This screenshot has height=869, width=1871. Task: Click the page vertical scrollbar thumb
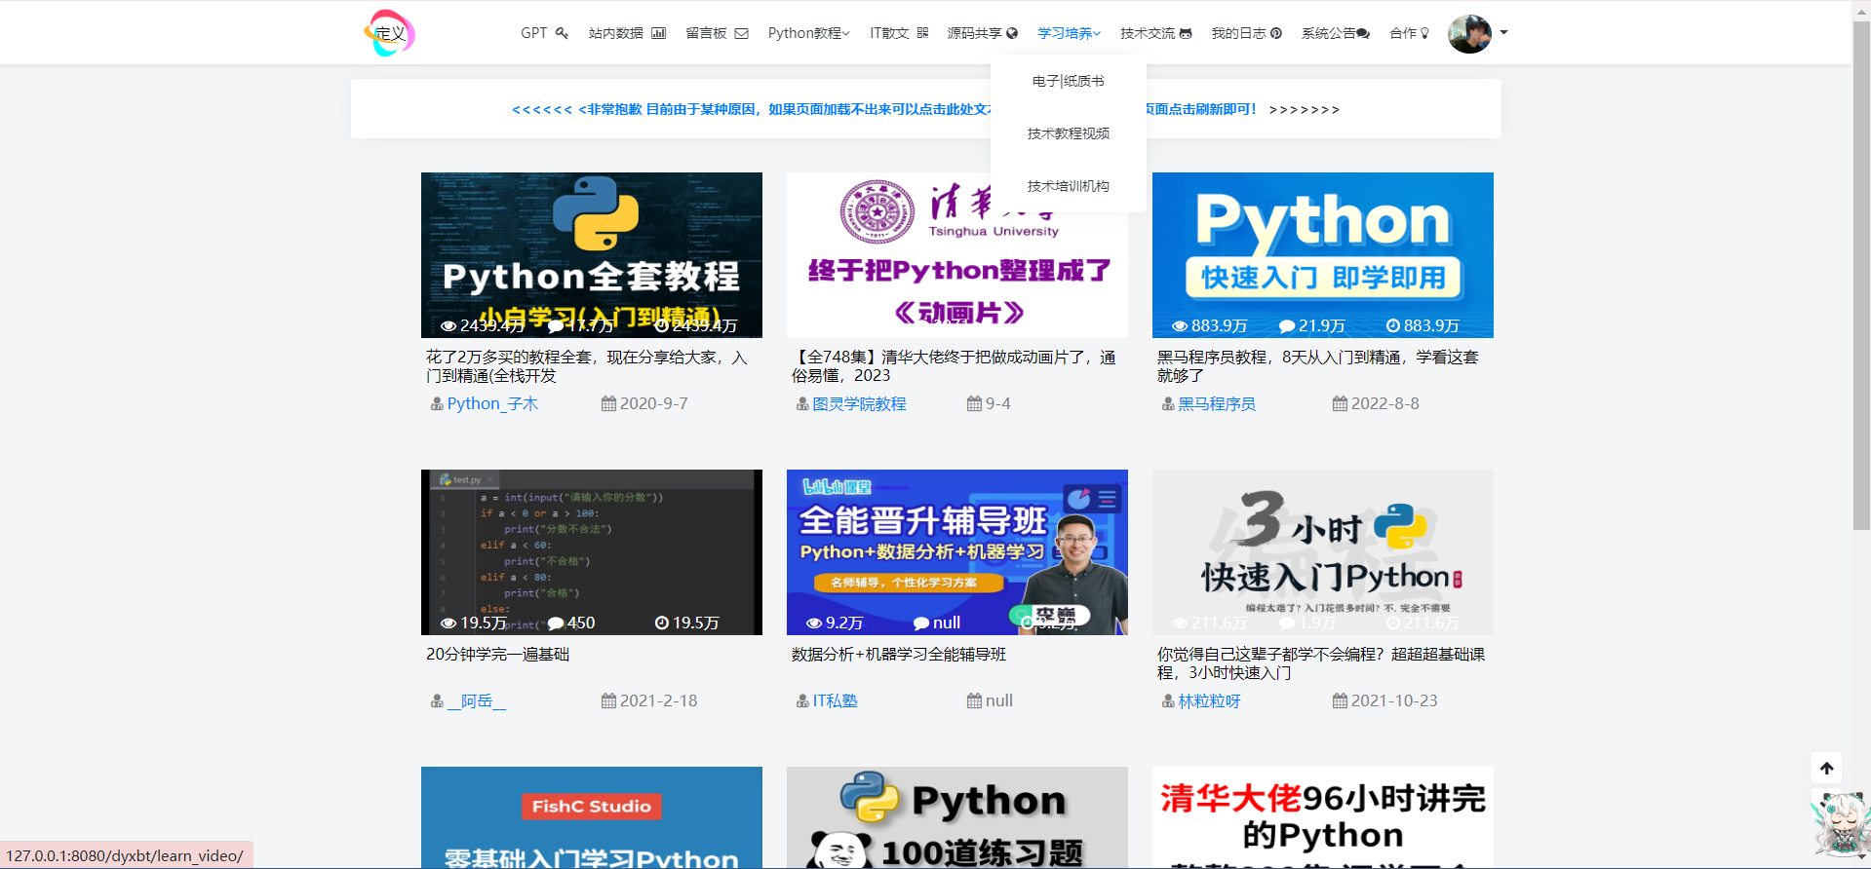pos(1861,276)
